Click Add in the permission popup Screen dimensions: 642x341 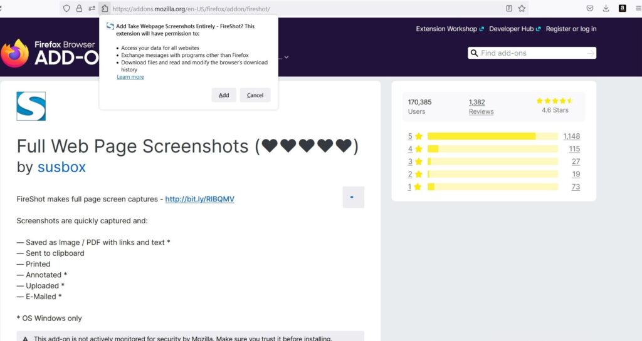coord(224,95)
